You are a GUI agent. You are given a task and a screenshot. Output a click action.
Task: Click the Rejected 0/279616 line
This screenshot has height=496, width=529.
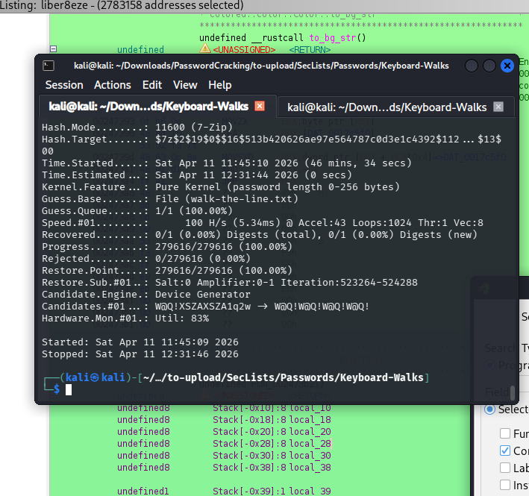tap(146, 259)
